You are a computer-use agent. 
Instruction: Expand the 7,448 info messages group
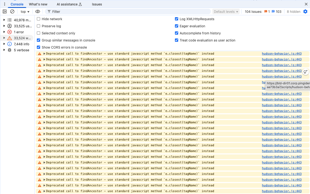(x=4, y=44)
